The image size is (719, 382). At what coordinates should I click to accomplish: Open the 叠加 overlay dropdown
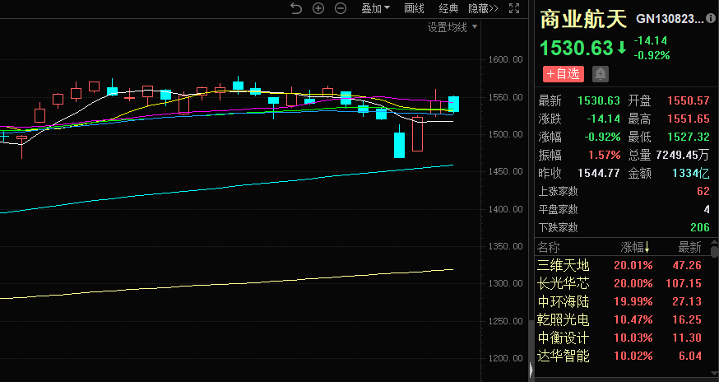[376, 8]
